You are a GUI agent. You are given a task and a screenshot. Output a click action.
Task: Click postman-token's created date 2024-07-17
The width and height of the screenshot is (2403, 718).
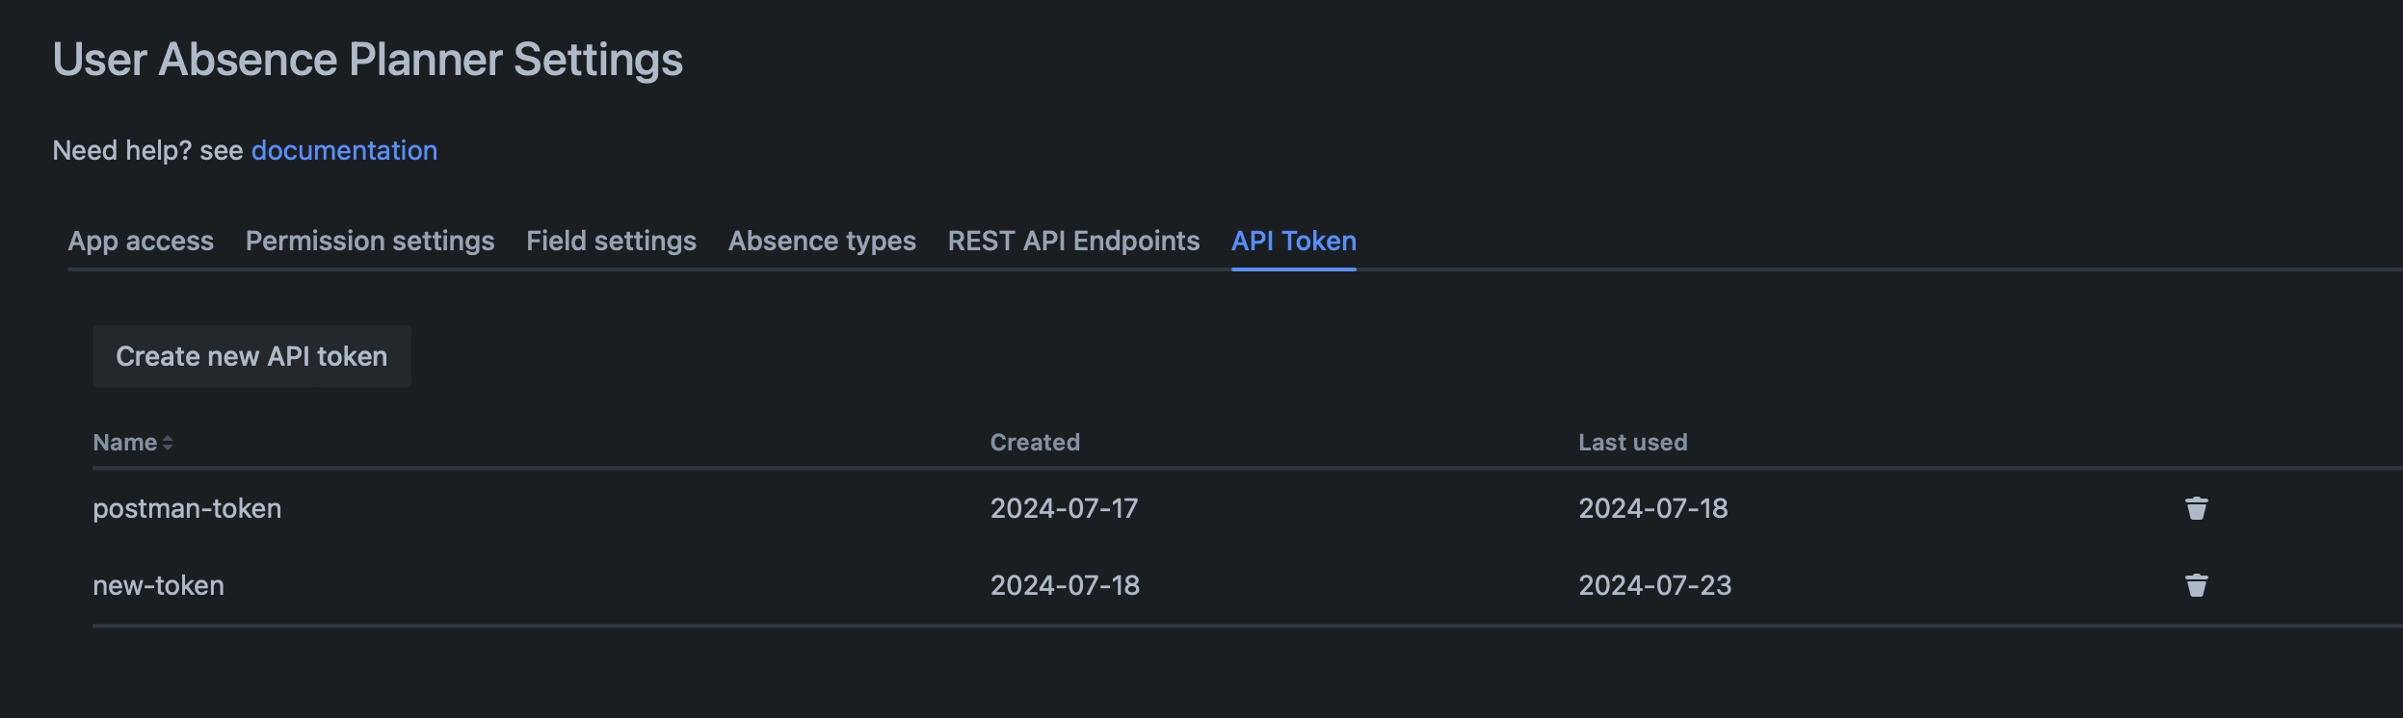(1064, 508)
